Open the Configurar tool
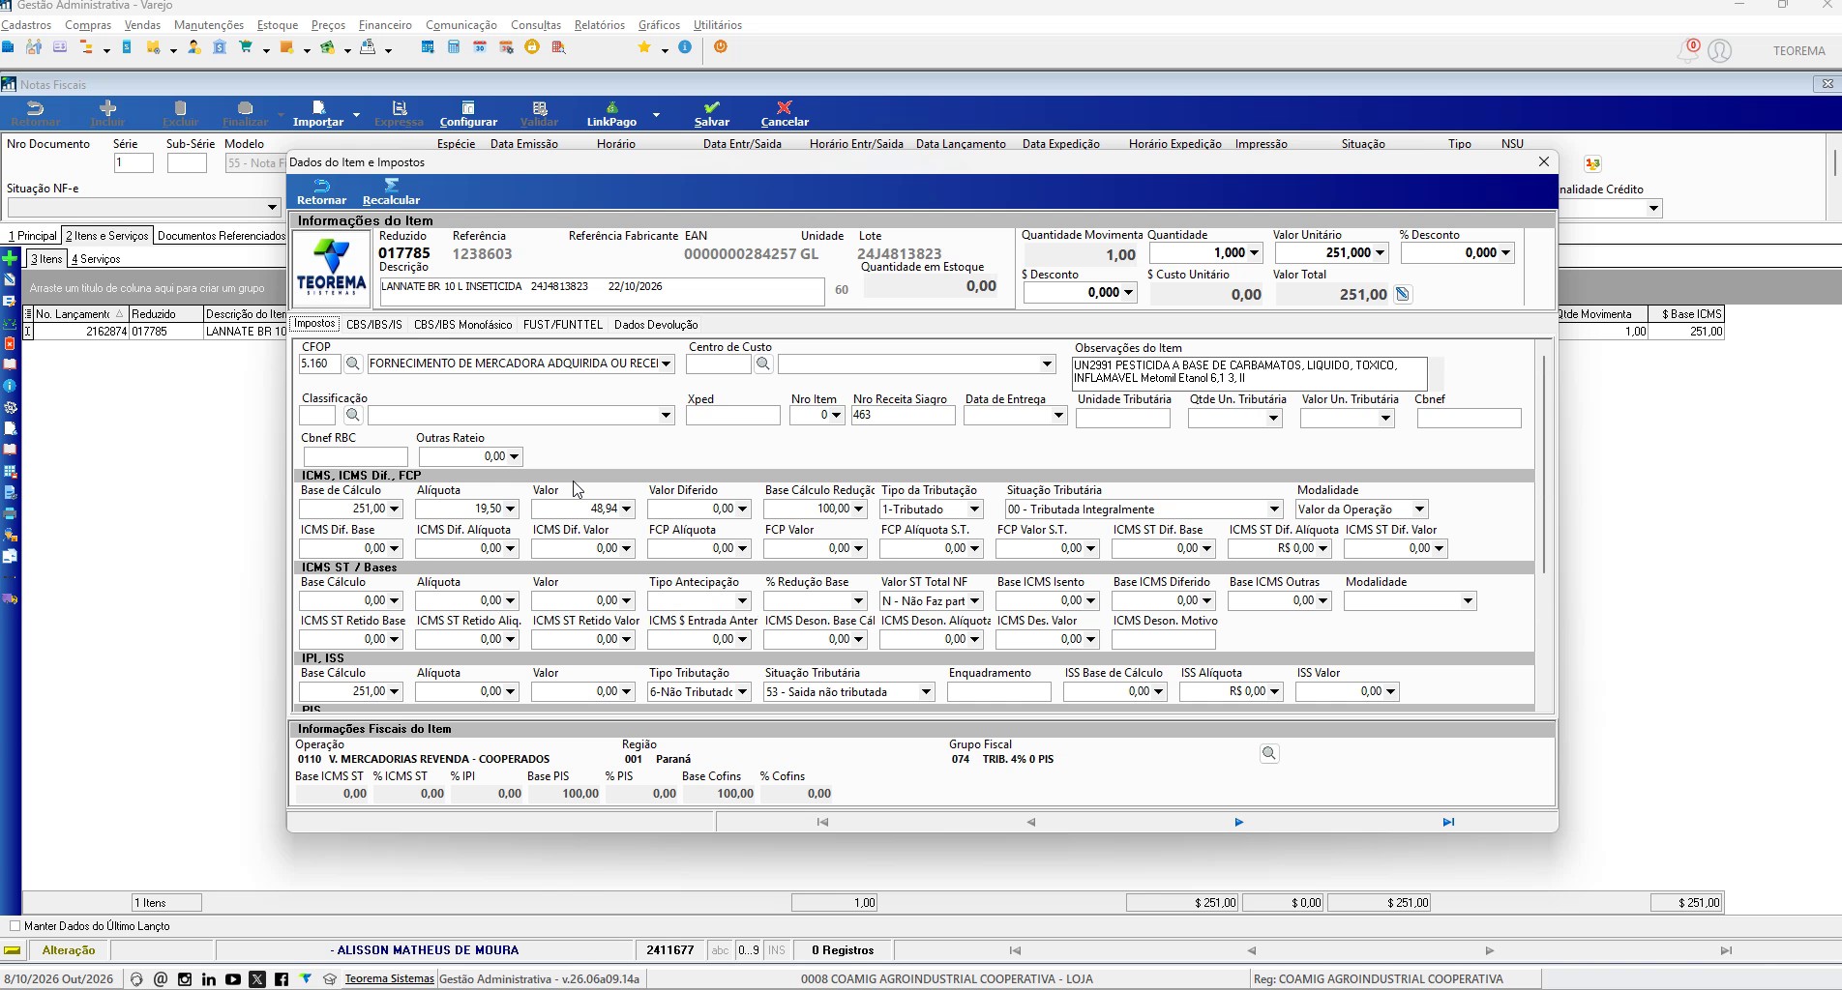The height and width of the screenshot is (990, 1842). pos(468,113)
